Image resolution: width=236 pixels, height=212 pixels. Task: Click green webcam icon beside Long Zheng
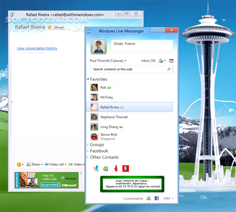click(121, 127)
